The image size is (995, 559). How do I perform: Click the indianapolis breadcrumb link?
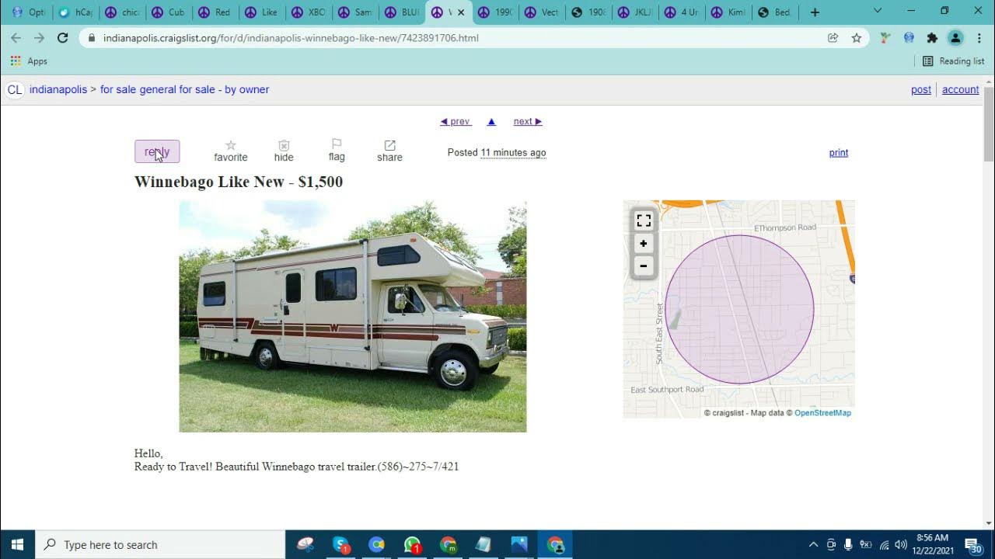[x=58, y=89]
